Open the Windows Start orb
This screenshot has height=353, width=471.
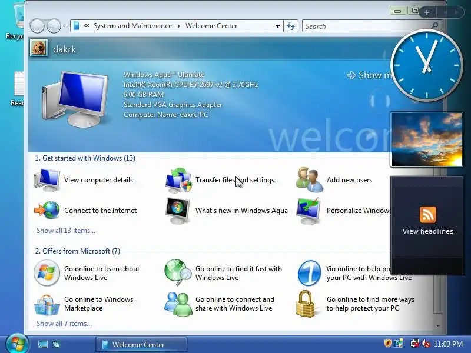[17, 344]
